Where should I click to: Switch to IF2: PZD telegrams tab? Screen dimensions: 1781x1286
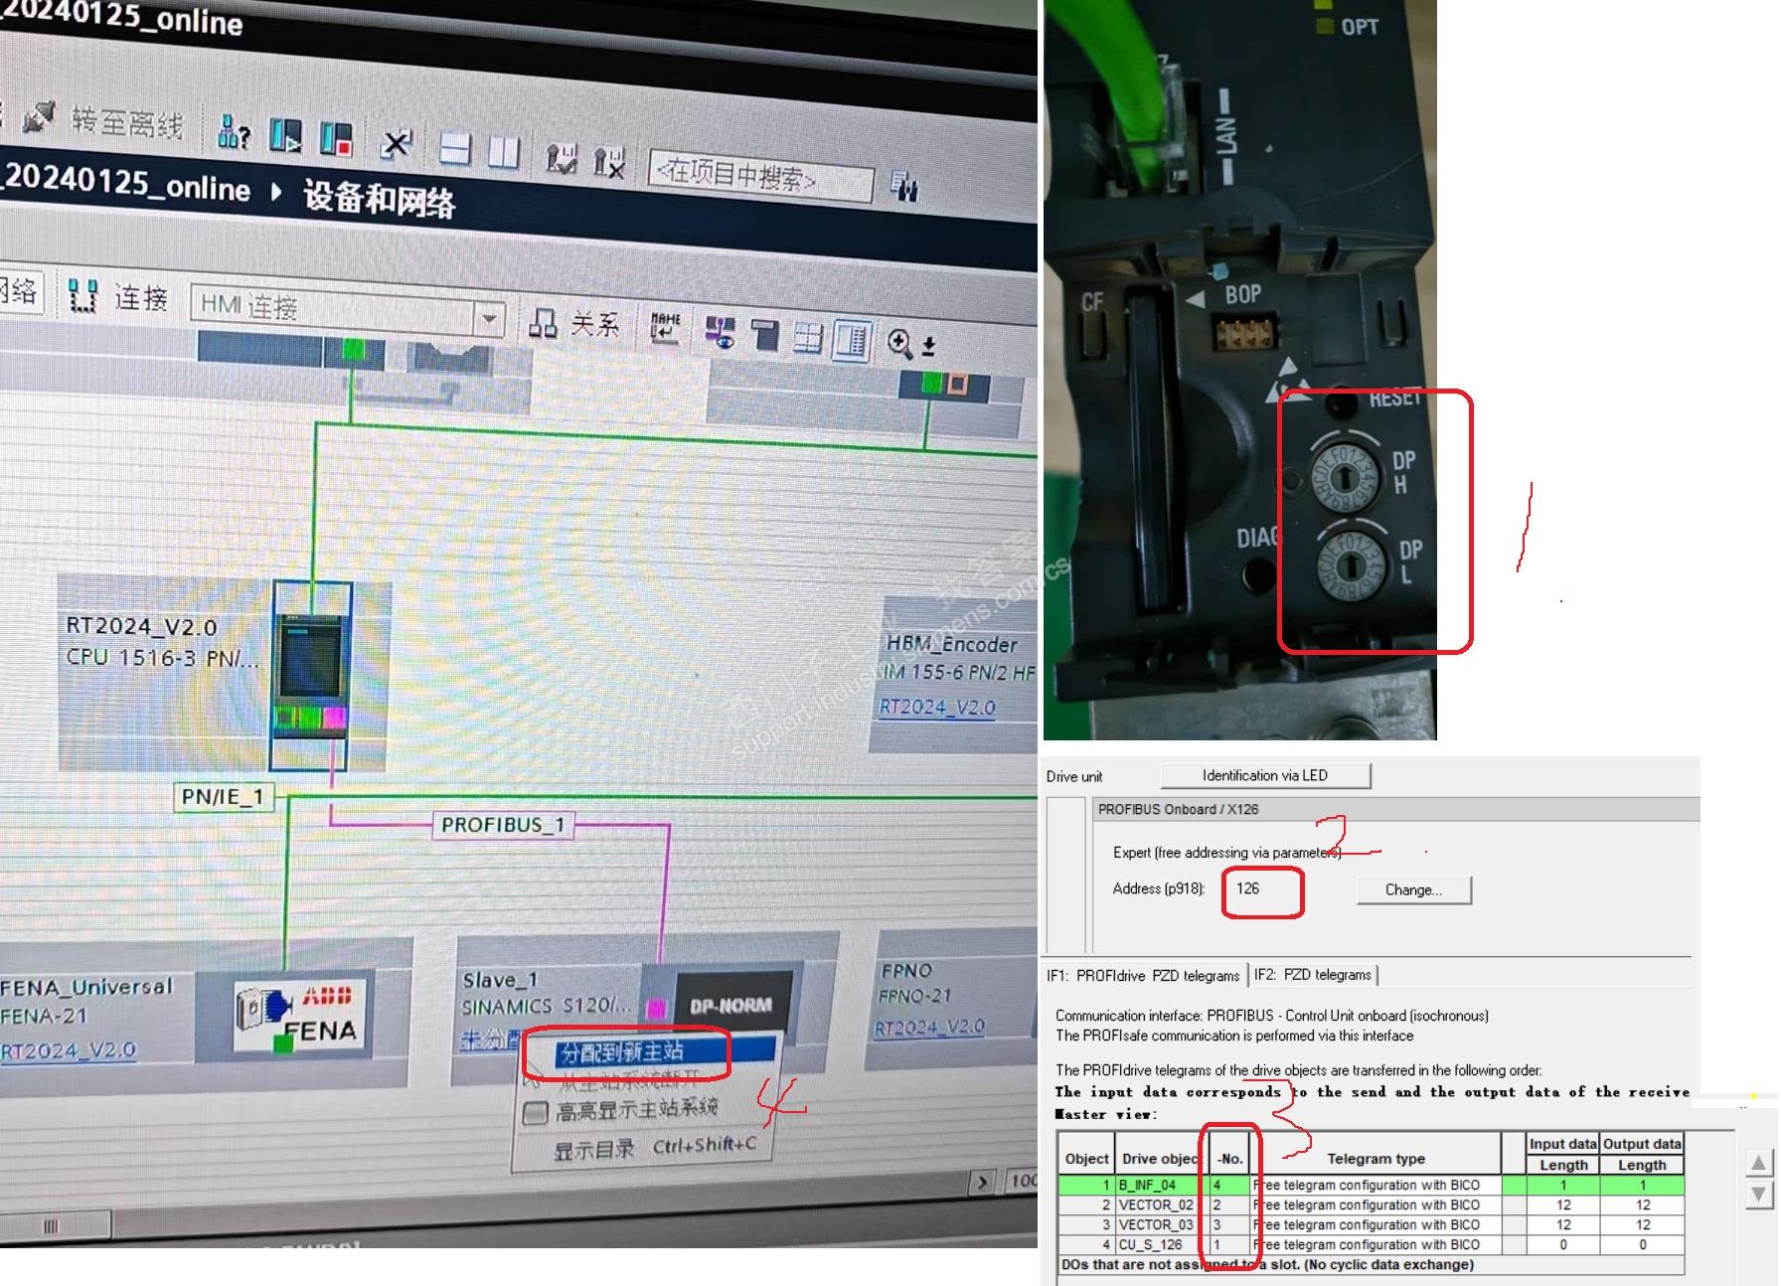click(x=1313, y=975)
